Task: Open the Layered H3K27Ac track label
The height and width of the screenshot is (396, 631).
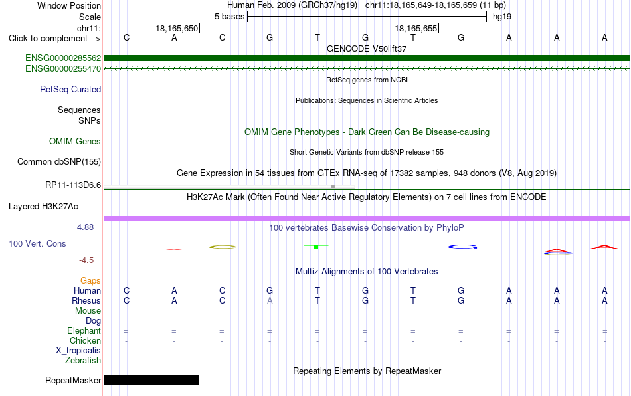Action: coord(43,207)
